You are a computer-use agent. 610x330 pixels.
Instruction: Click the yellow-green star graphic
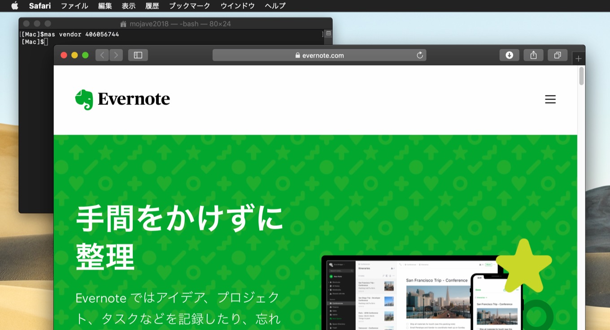point(523,266)
